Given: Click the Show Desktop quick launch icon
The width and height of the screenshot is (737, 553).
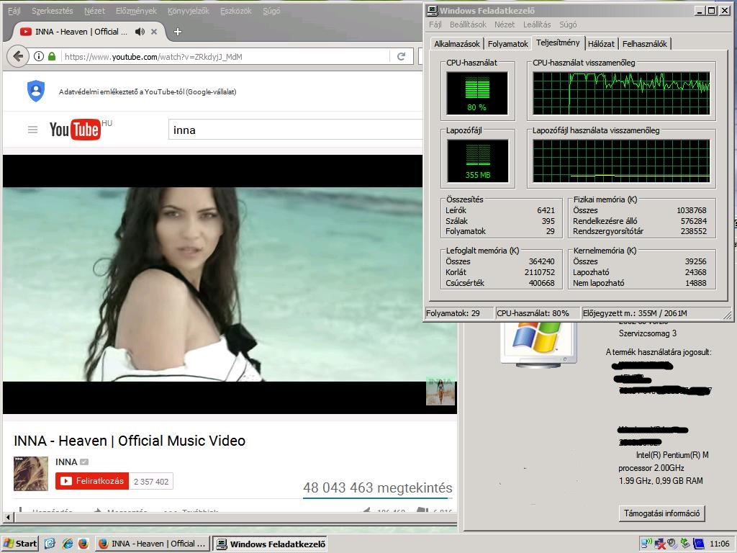Looking at the screenshot, I should click(x=50, y=544).
